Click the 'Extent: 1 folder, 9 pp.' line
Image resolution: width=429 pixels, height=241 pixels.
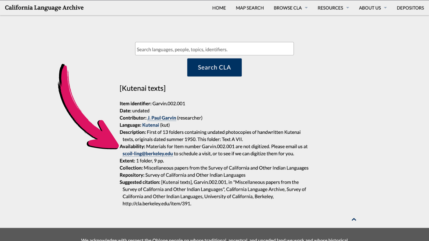[x=142, y=161]
